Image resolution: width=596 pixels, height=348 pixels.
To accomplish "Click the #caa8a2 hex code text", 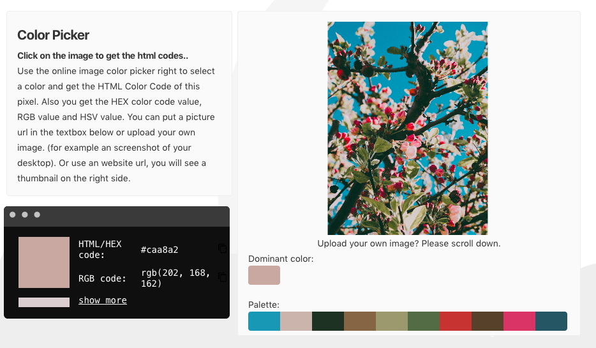I will coord(160,250).
